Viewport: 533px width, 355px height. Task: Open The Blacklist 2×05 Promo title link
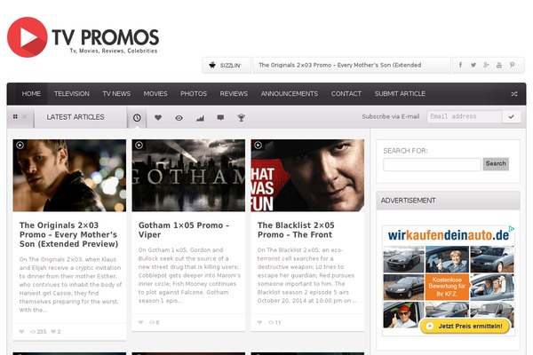tap(296, 230)
